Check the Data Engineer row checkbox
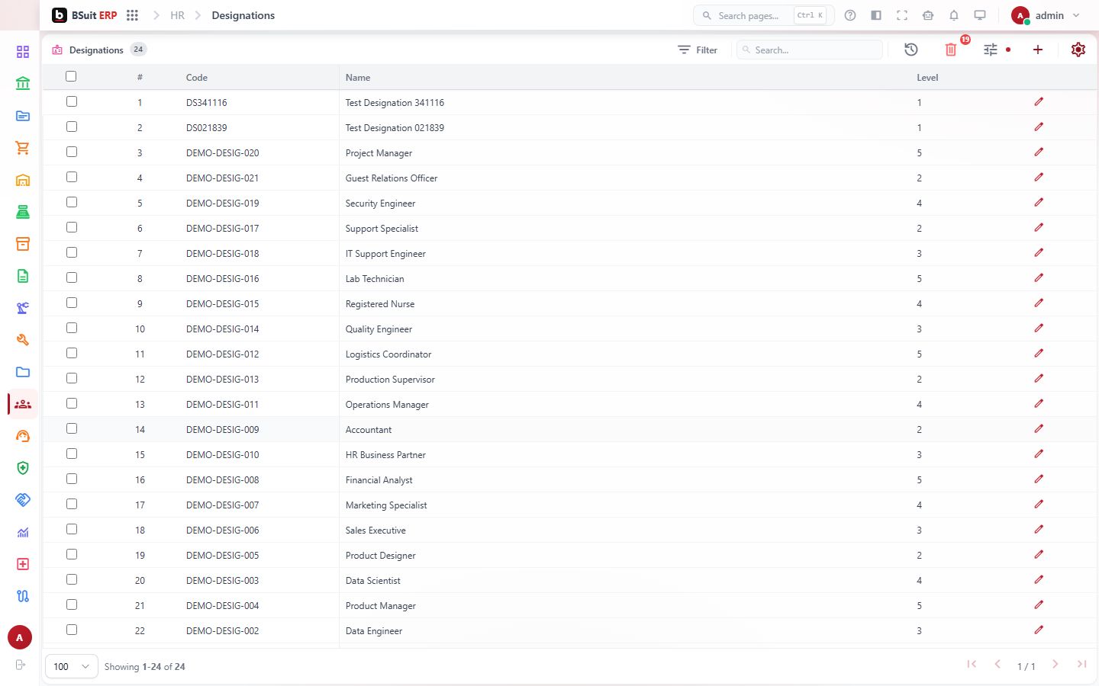The height and width of the screenshot is (686, 1099). [x=72, y=630]
